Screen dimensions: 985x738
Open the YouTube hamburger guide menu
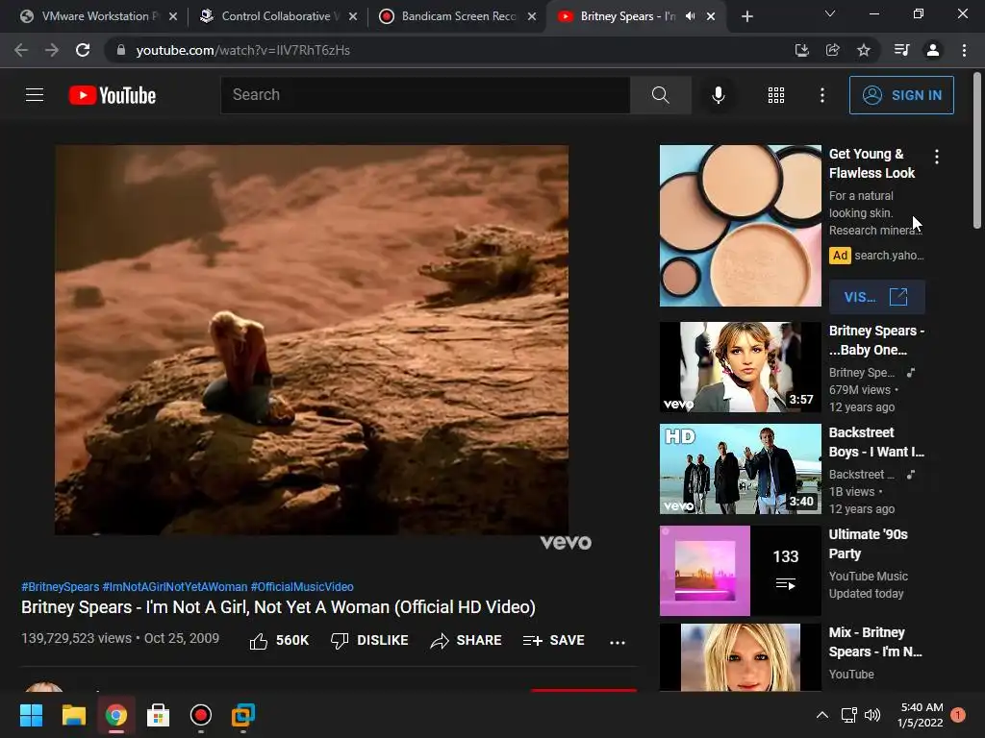pyautogui.click(x=35, y=95)
